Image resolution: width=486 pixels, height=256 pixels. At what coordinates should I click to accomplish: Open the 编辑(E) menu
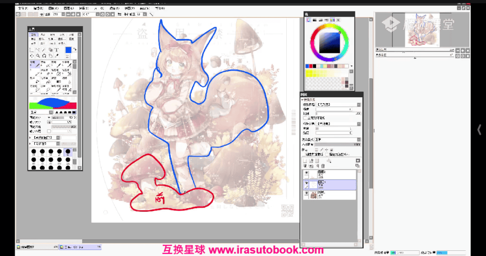point(38,9)
